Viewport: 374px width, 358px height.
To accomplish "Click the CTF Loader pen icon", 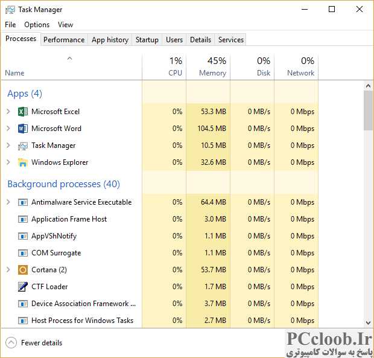I will (x=23, y=287).
